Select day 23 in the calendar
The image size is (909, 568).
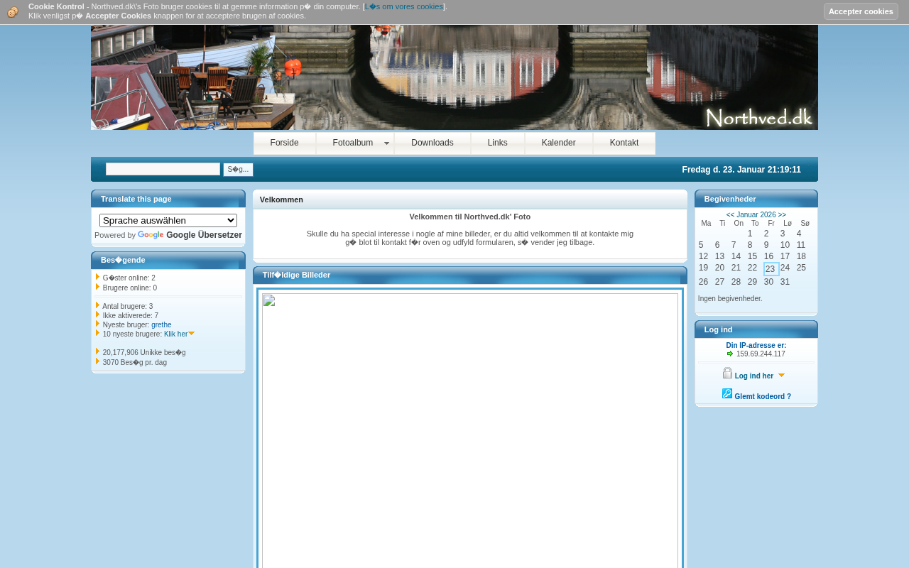(771, 269)
